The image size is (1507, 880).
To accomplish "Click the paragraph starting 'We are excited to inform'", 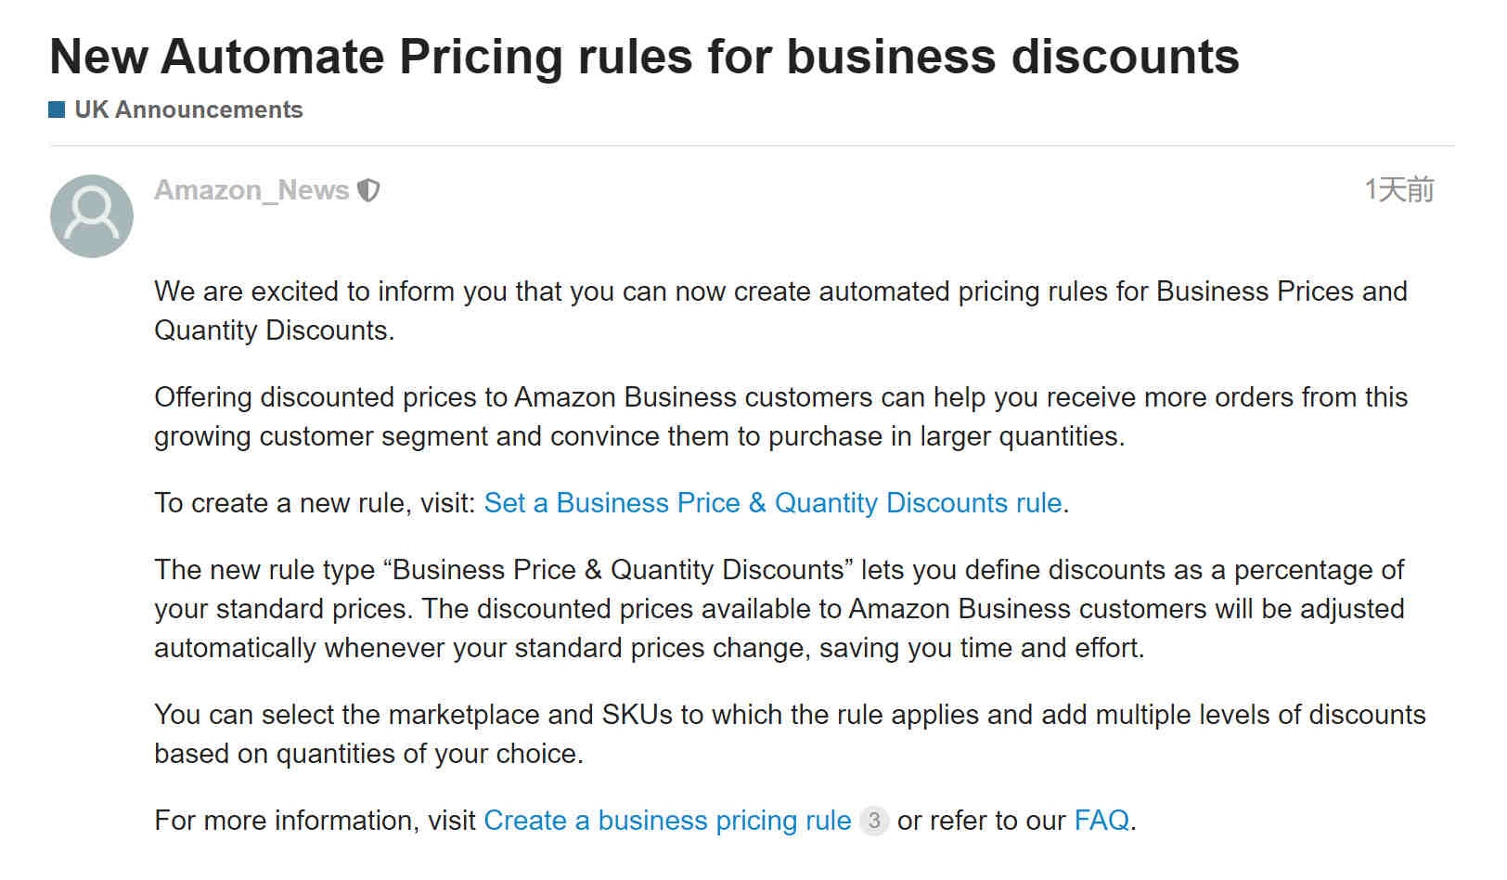I will pyautogui.click(x=780, y=311).
